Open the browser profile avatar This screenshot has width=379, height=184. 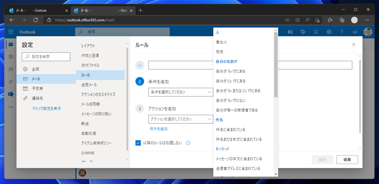(355, 20)
